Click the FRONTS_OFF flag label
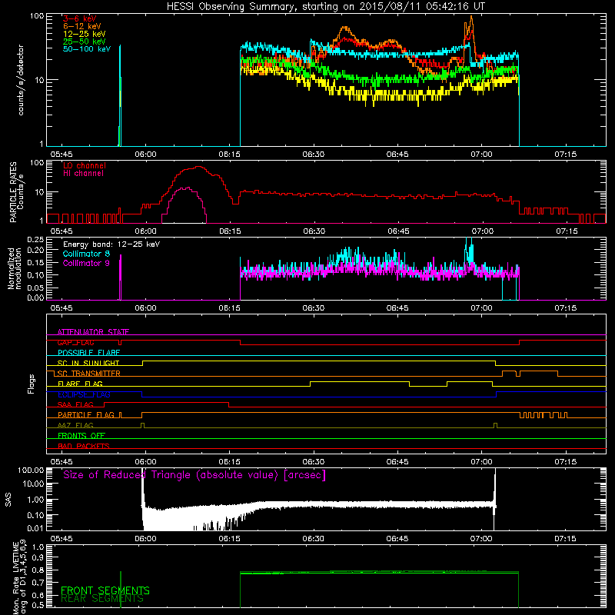The image size is (615, 615). (x=81, y=436)
